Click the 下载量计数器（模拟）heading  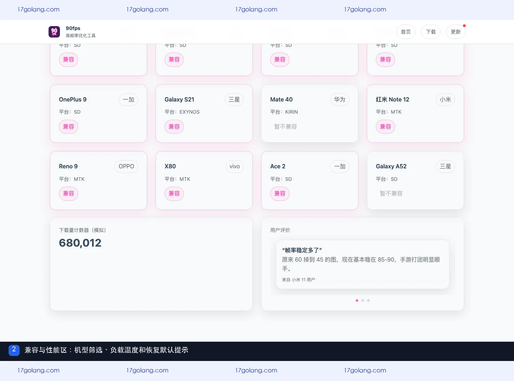[x=82, y=230]
